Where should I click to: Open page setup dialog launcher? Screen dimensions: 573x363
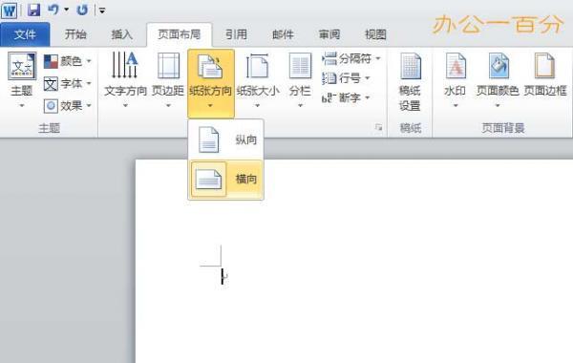click(x=378, y=127)
